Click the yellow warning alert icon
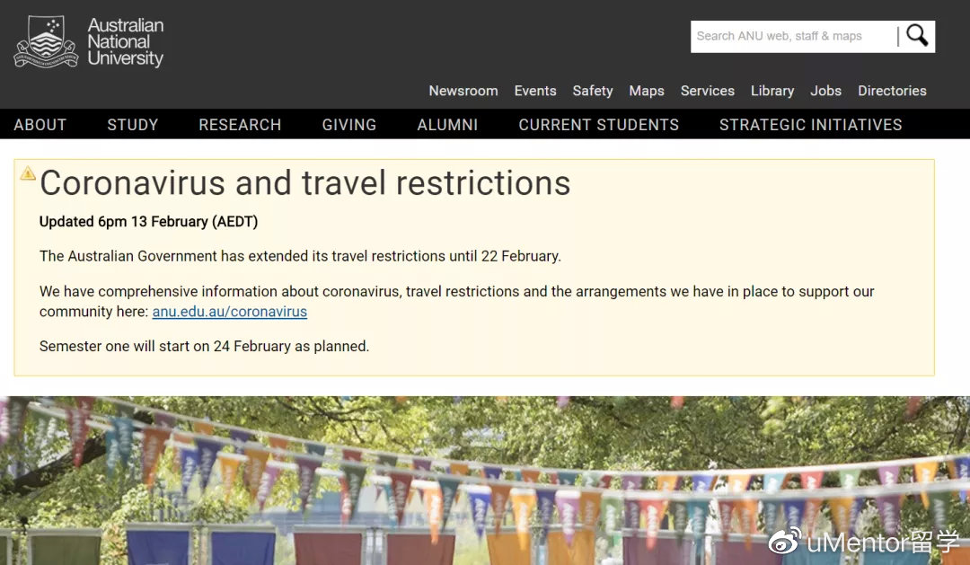The image size is (970, 565). 28,173
